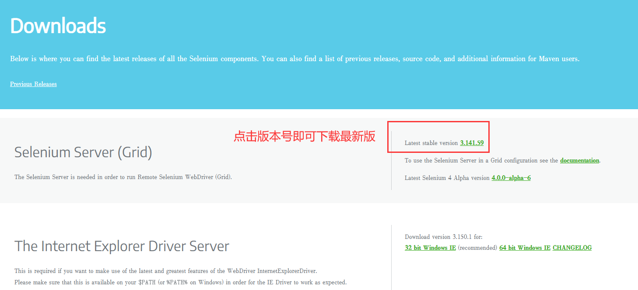638x290 pixels.
Task: Click 'Please make sure that this is available' line
Action: (180, 282)
